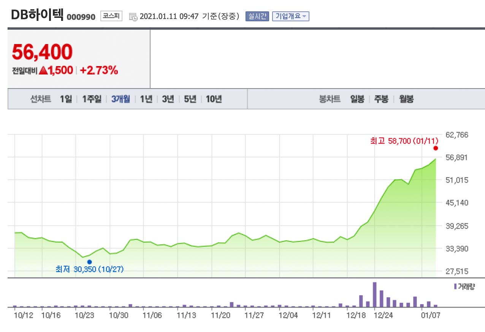Click the 2021.01.11 09:47 timestamp

tap(169, 16)
